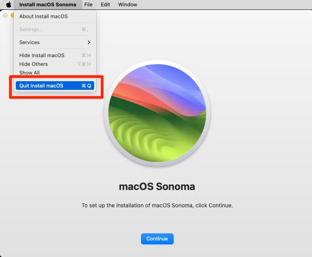Click the Install macOS Sonoma menu title
This screenshot has width=312, height=257.
click(48, 4)
